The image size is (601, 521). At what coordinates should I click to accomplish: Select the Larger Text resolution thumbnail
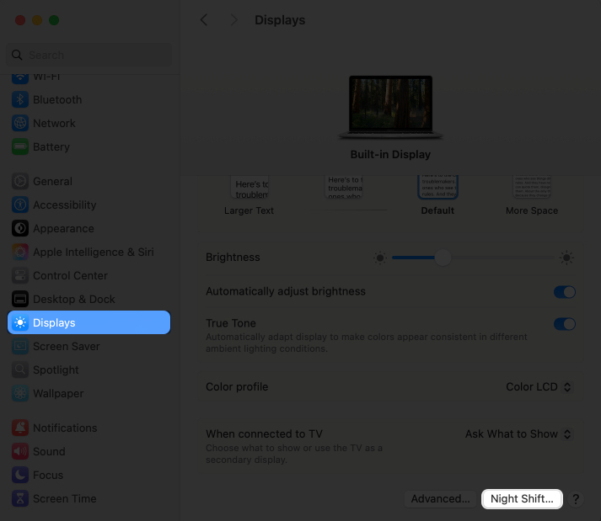(x=250, y=187)
